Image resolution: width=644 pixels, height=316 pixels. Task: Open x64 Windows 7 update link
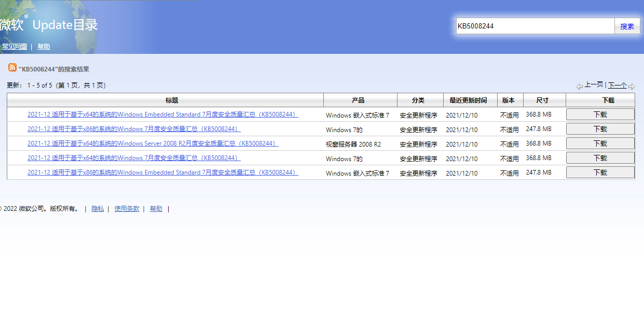[134, 158]
